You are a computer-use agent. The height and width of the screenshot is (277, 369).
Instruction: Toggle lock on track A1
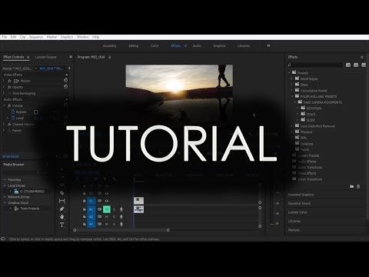tap(84, 209)
